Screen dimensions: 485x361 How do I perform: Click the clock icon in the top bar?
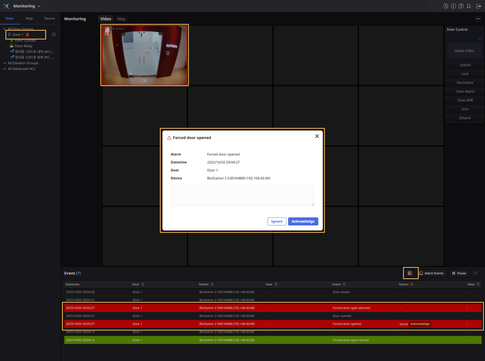(445, 6)
